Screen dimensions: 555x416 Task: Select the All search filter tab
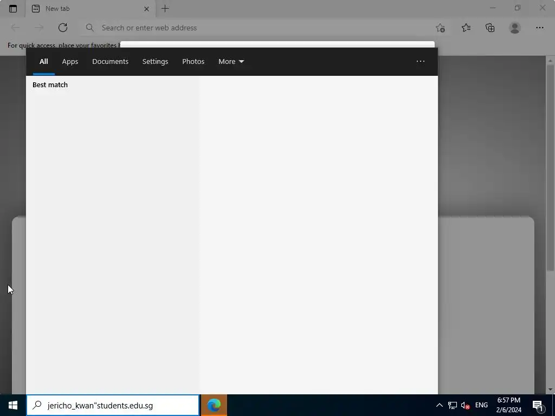tap(43, 62)
